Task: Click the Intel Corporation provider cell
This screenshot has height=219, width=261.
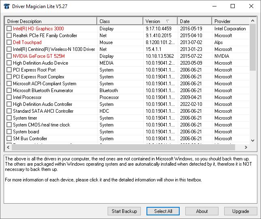Action: pos(230,29)
